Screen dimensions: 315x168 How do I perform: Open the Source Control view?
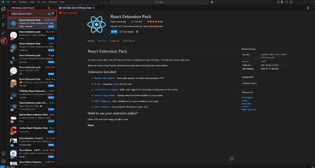pyautogui.click(x=4, y=25)
